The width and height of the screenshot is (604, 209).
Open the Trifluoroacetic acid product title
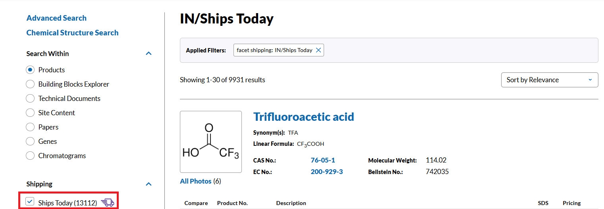click(304, 117)
